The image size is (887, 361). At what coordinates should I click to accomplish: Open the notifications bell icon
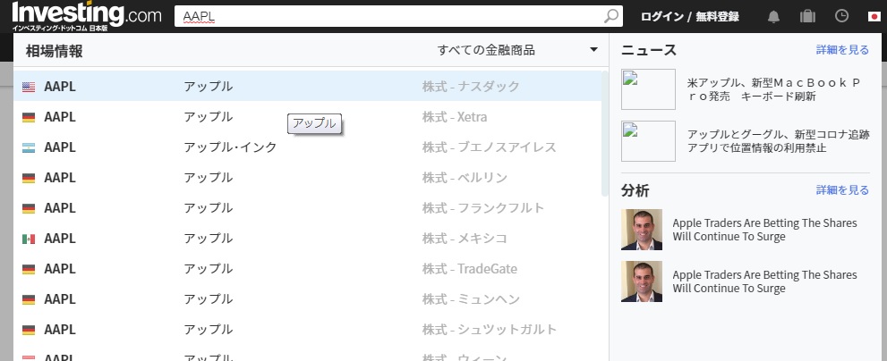coord(773,16)
